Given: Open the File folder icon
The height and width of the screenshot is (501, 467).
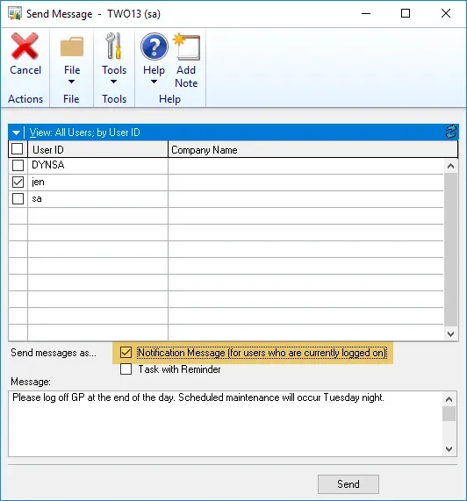Looking at the screenshot, I should click(72, 47).
